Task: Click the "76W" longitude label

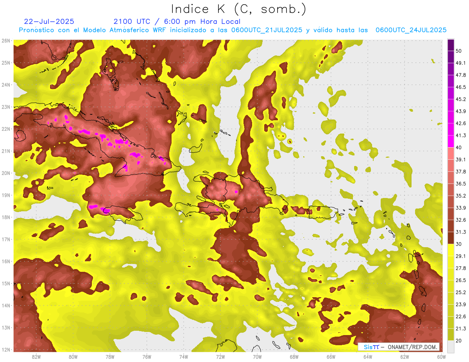Action: (x=147, y=357)
